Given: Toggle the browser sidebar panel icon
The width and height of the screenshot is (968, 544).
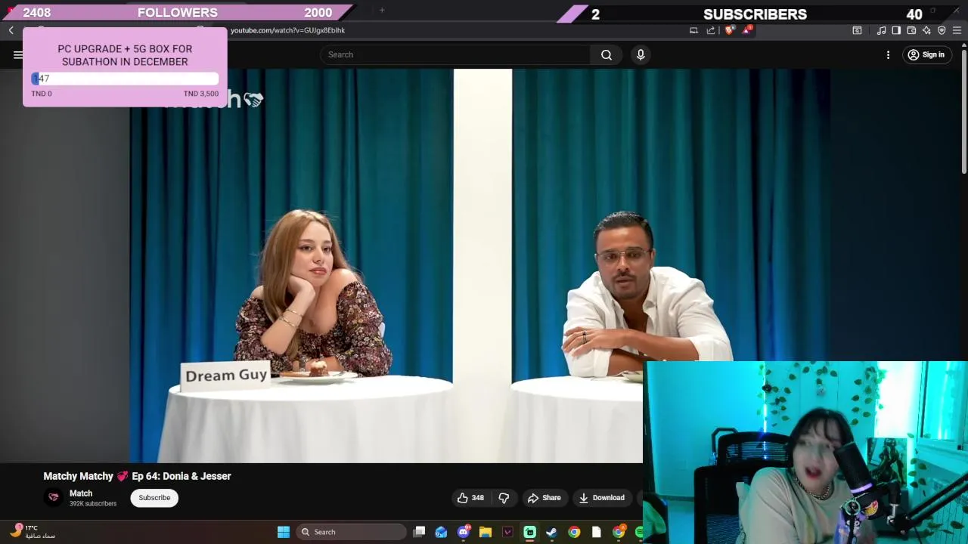Looking at the screenshot, I should [x=896, y=30].
